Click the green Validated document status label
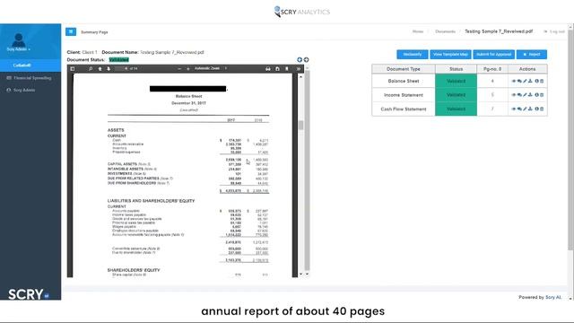 [119, 60]
